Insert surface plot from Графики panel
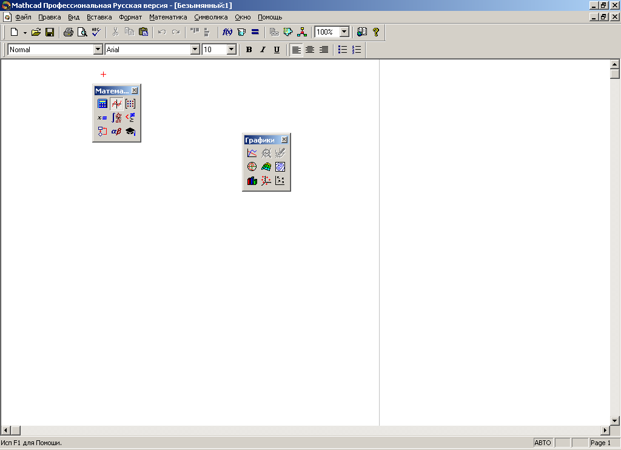The width and height of the screenshot is (621, 450). click(266, 167)
